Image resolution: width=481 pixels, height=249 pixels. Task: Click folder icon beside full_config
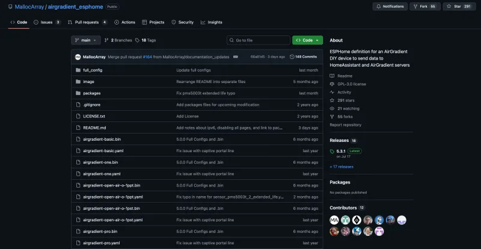pyautogui.click(x=78, y=70)
